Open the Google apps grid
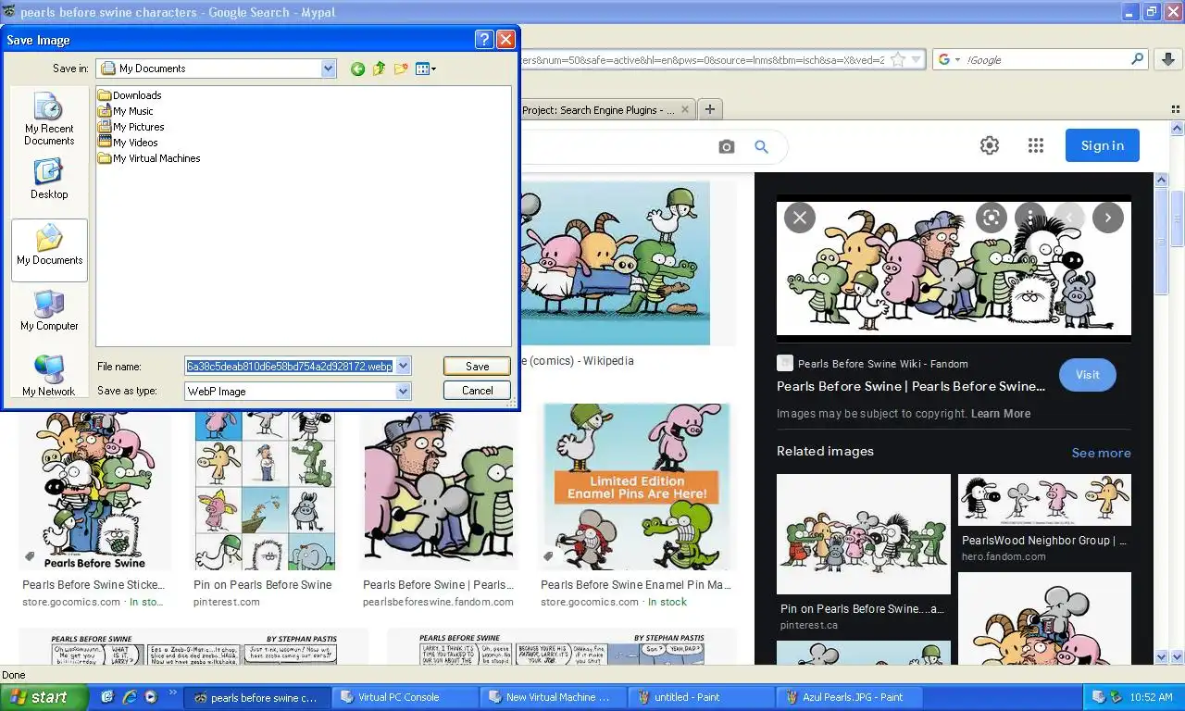The image size is (1185, 711). [x=1036, y=145]
